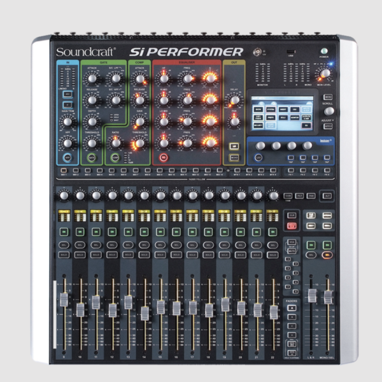The image size is (382, 382).
Task: Click the FADERS layer C button
Action: (x=292, y=326)
